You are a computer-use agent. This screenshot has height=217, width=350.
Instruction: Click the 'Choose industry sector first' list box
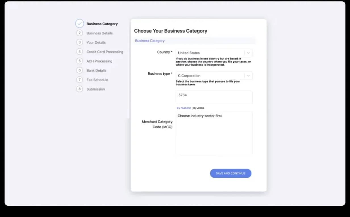click(x=214, y=133)
